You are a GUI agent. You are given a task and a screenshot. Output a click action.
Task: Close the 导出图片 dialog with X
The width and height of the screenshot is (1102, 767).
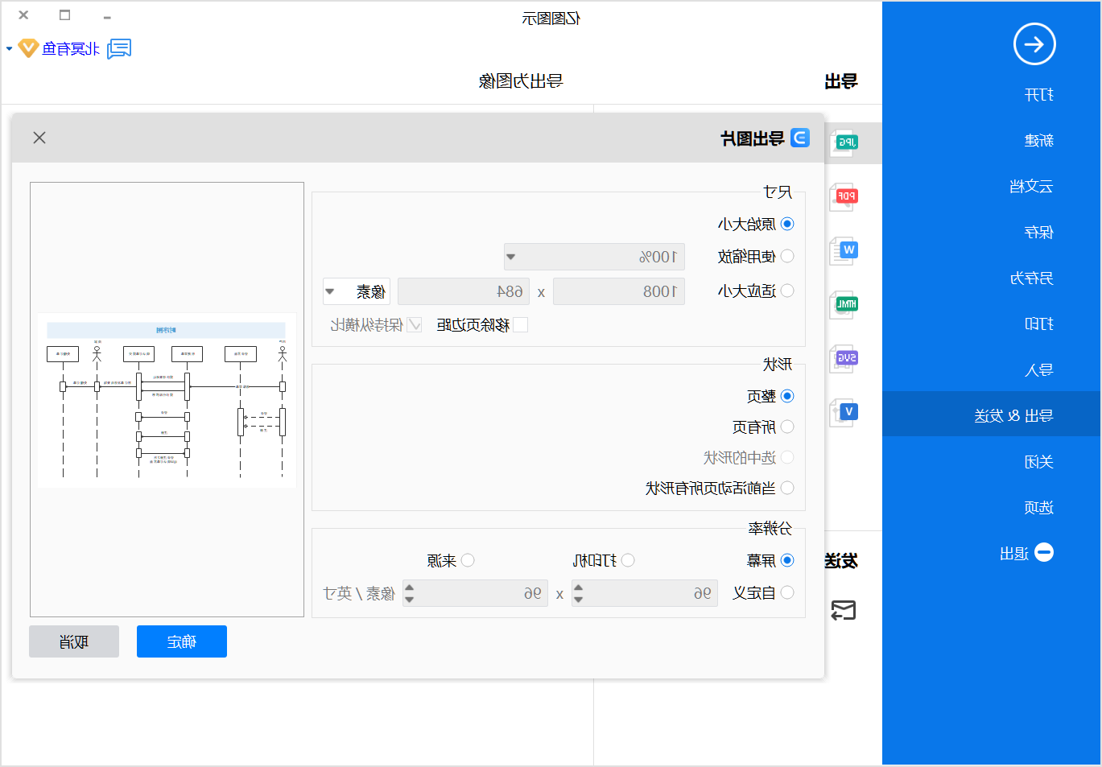(x=39, y=138)
